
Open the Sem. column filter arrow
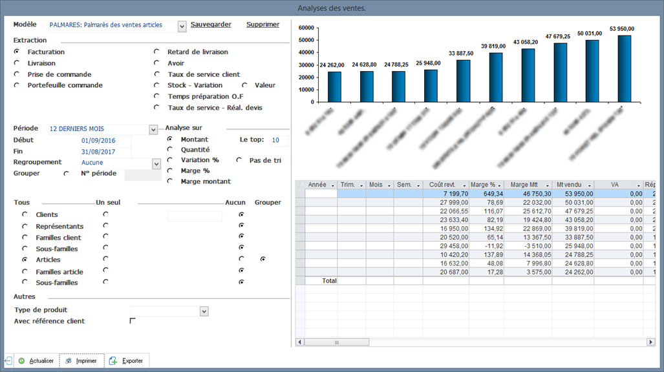(418, 186)
